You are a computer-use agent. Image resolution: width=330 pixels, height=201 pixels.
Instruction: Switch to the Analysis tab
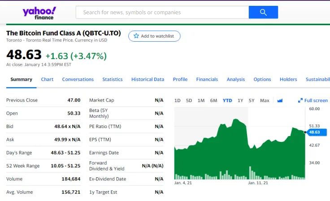coord(236,79)
